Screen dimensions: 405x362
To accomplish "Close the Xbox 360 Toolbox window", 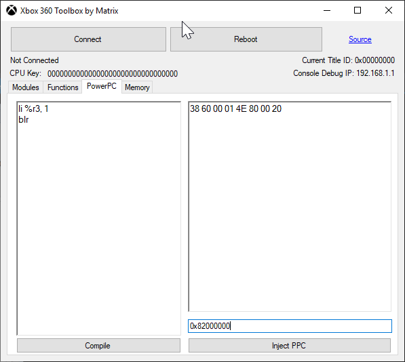I will 389,11.
